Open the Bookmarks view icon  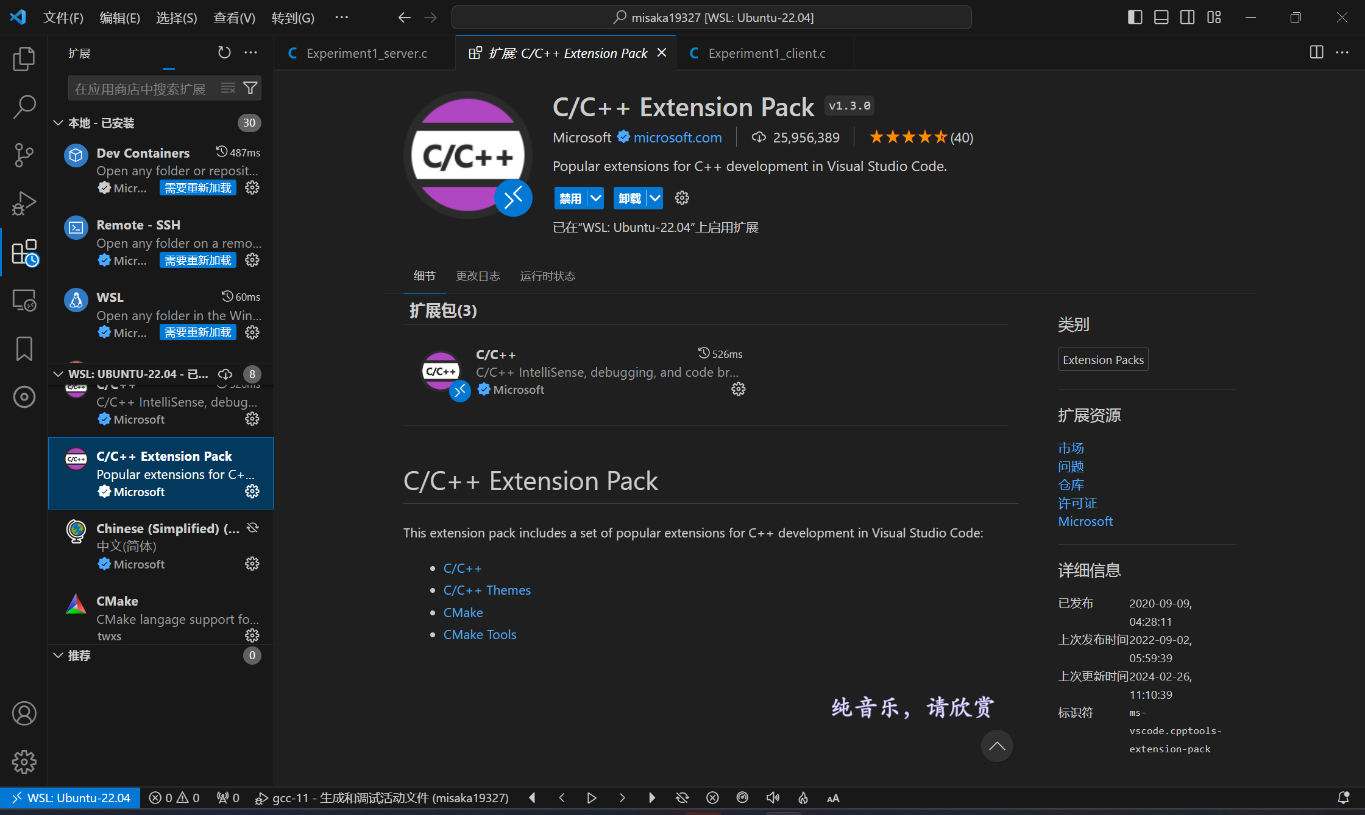pos(24,349)
